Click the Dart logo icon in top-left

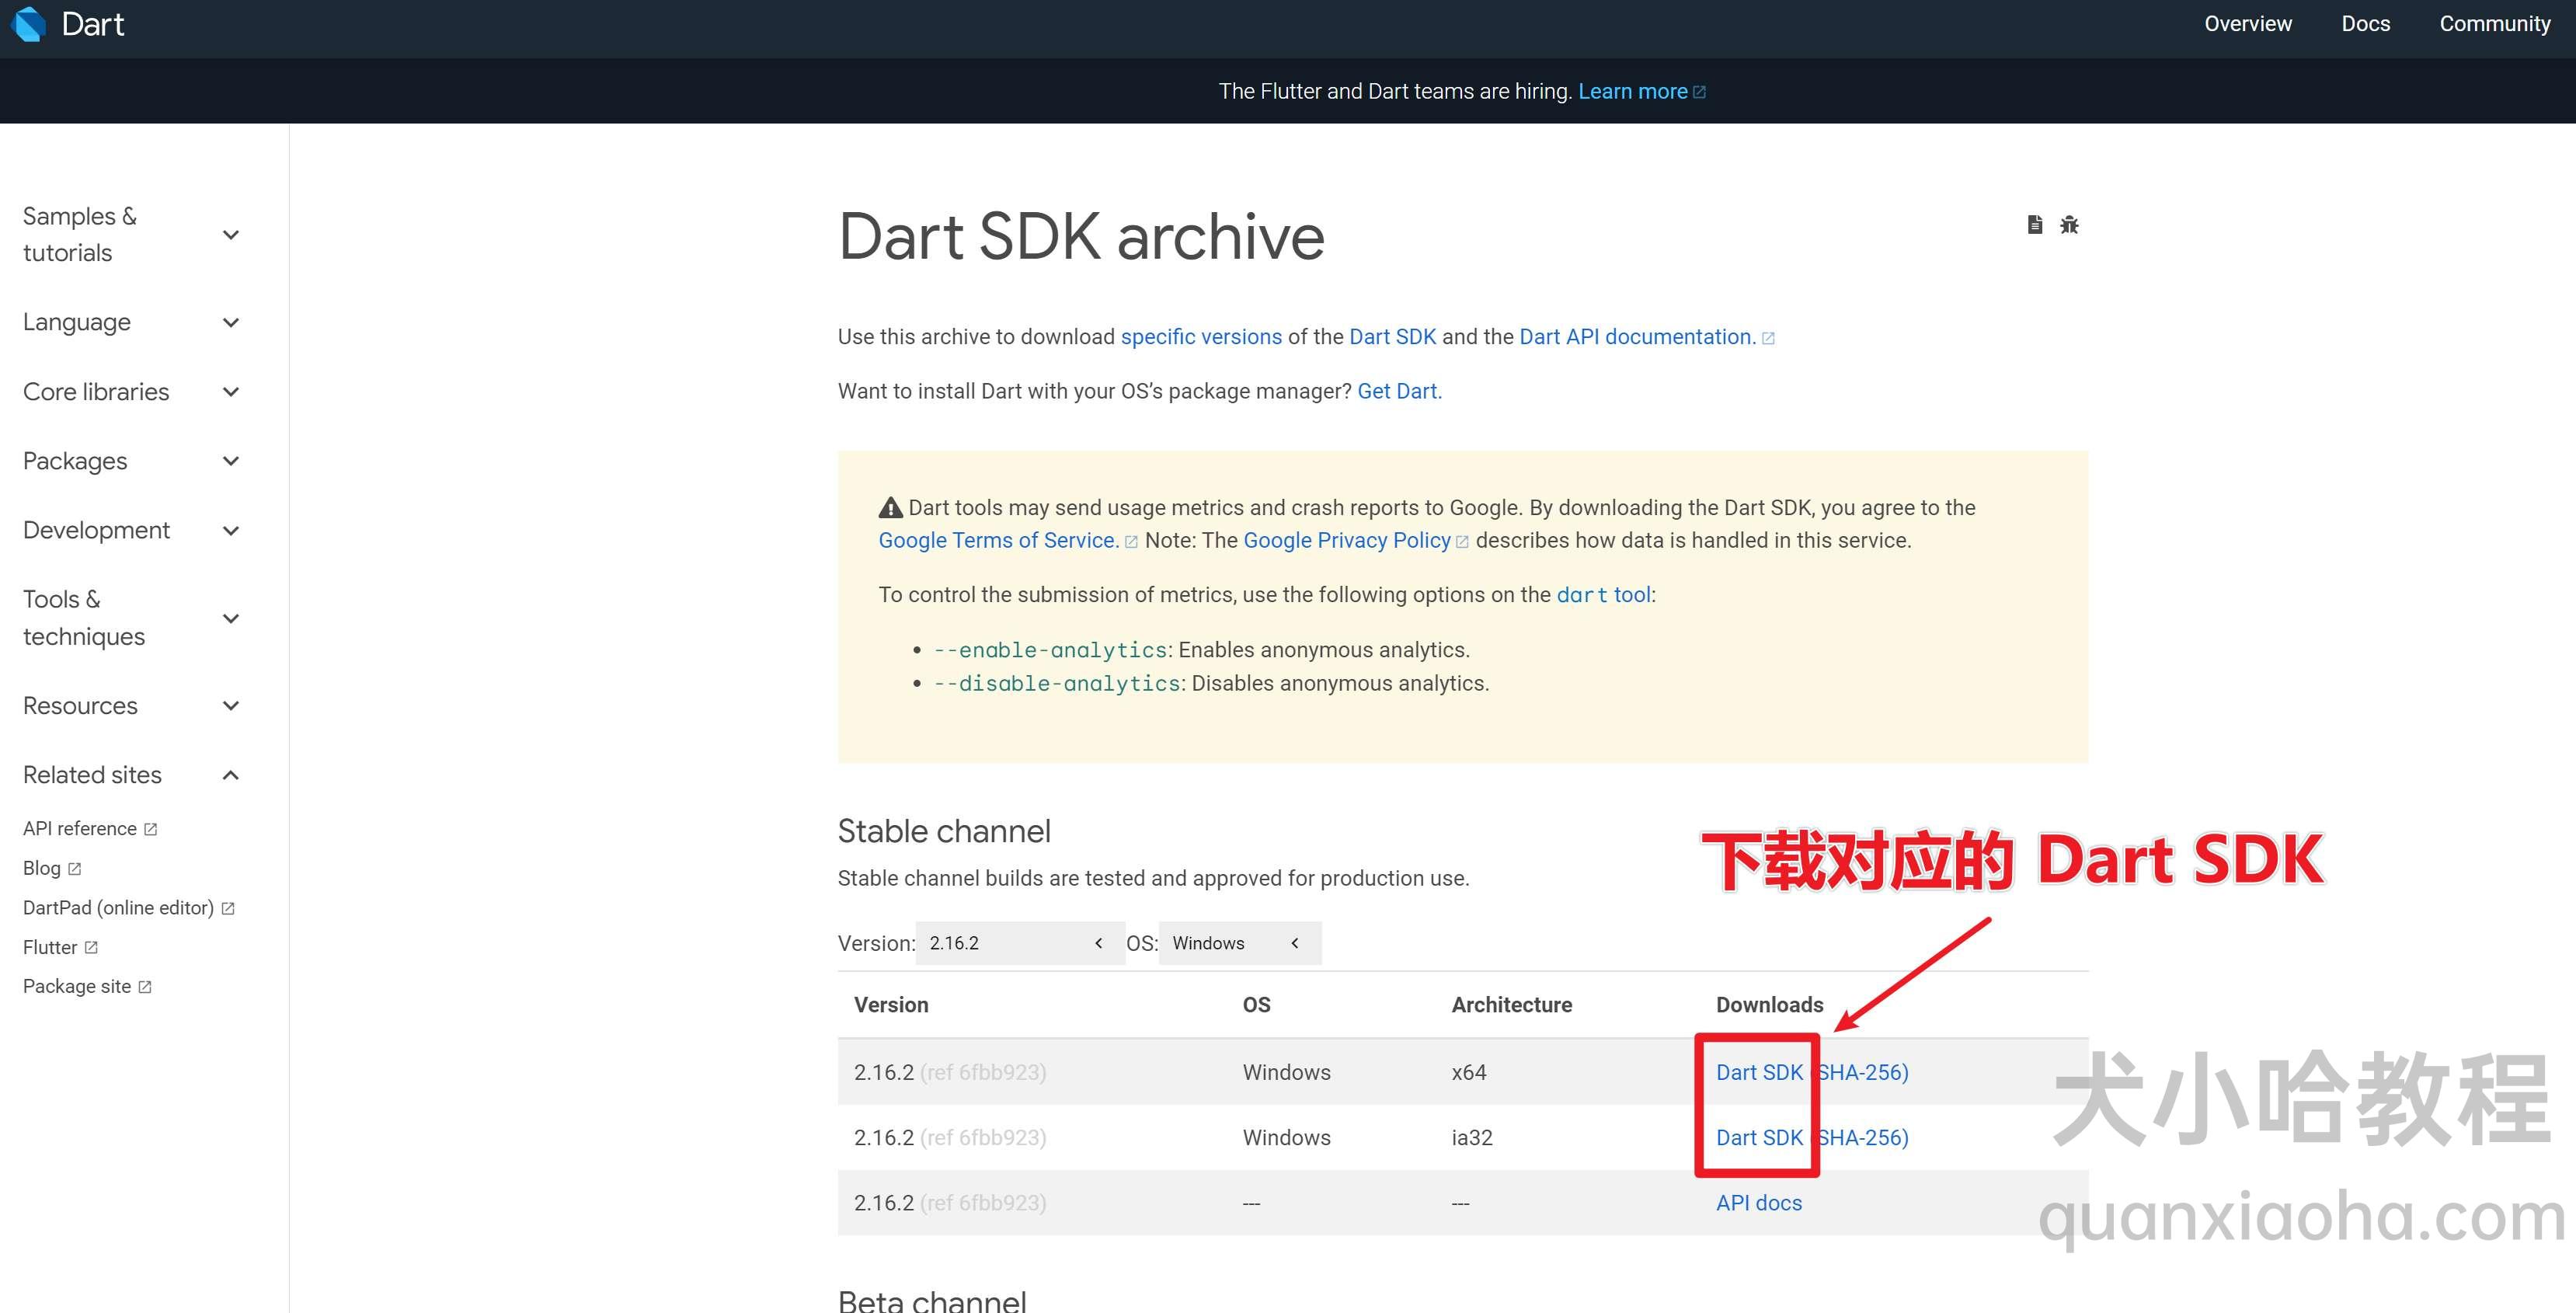point(26,23)
